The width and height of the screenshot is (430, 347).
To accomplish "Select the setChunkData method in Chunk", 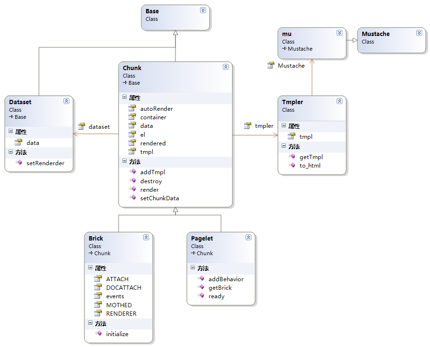I will click(159, 198).
